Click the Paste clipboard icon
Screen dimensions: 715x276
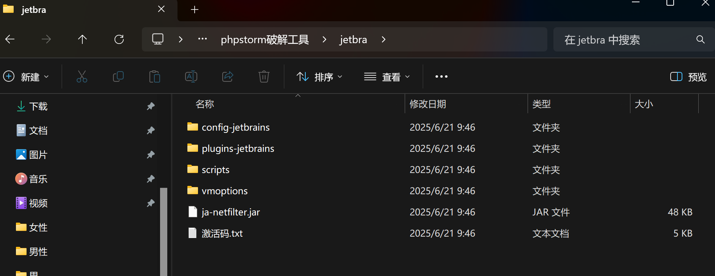click(x=155, y=76)
